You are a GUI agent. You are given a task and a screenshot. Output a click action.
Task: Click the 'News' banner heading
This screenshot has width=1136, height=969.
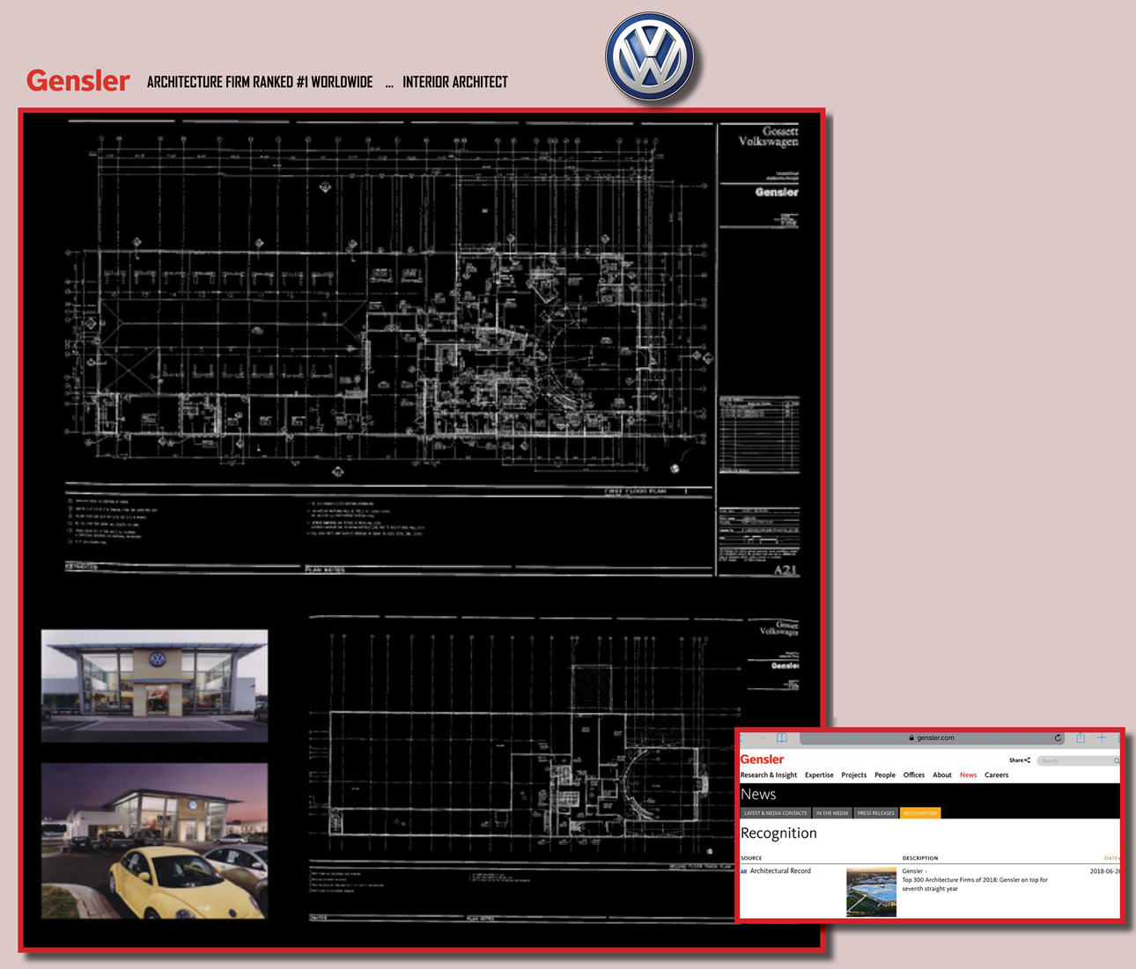758,794
